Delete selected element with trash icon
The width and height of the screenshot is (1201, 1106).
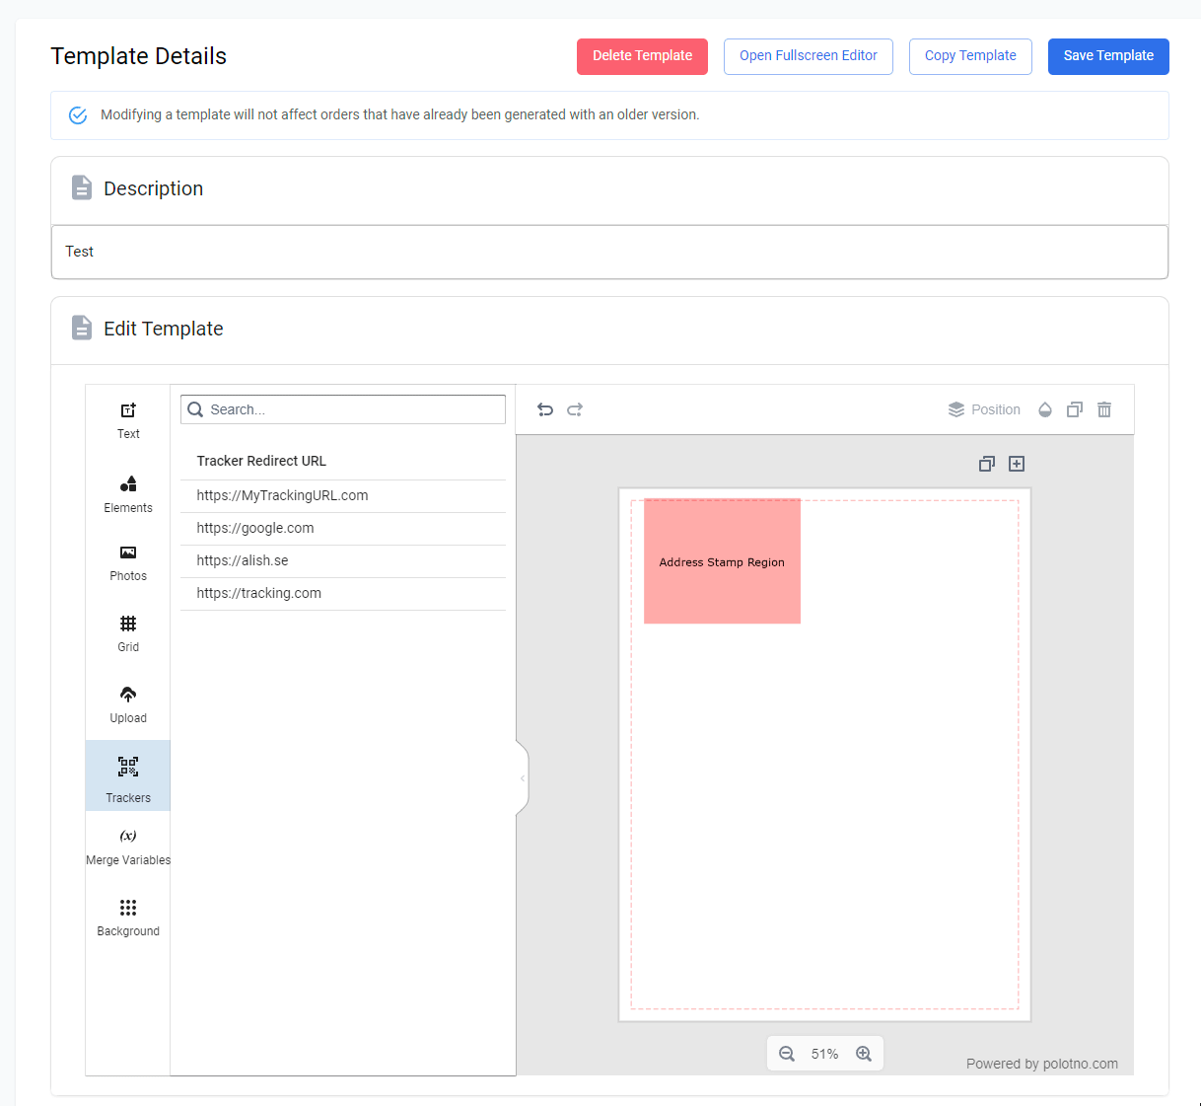[1104, 409]
